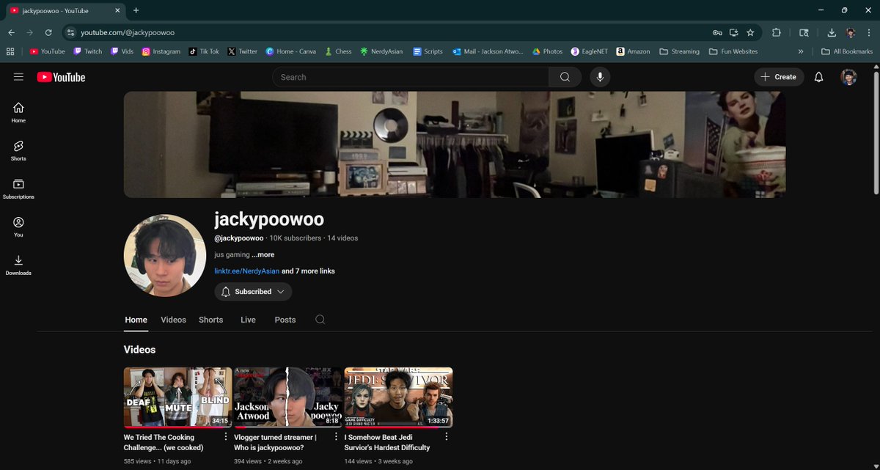
Task: Open Jedi Survivor video thumbnail
Action: click(x=398, y=397)
